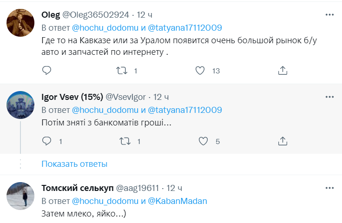This screenshot has height=223, width=342.
Task: Like Oleg's tweet with 13 likes
Action: pyautogui.click(x=200, y=71)
